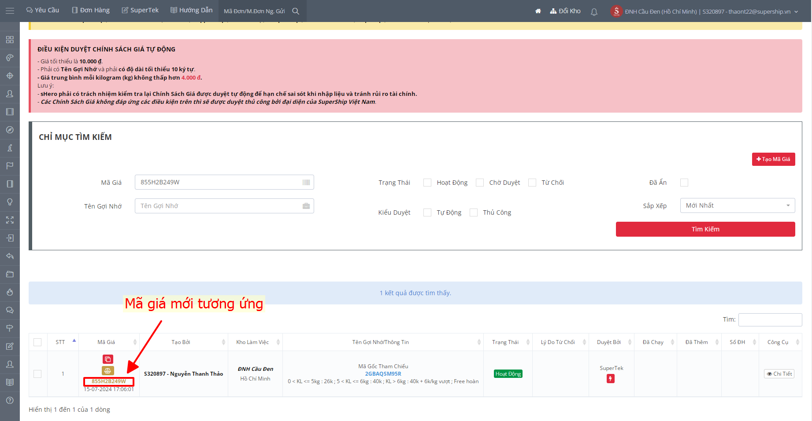Open the hamburger menu in top bar
The image size is (812, 421).
coord(10,11)
